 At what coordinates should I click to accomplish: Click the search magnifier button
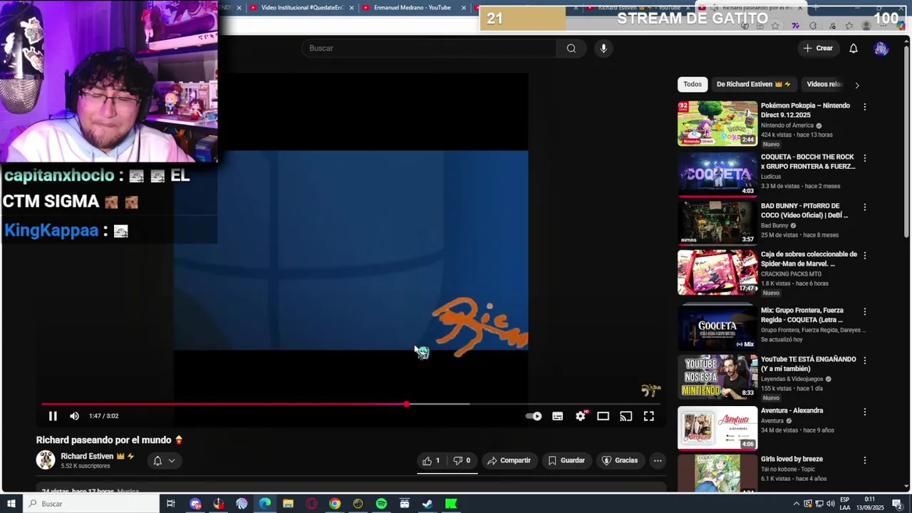571,48
